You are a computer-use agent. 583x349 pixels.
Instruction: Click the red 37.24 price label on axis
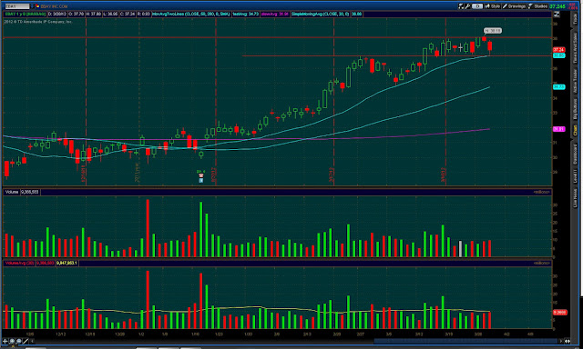(x=558, y=50)
